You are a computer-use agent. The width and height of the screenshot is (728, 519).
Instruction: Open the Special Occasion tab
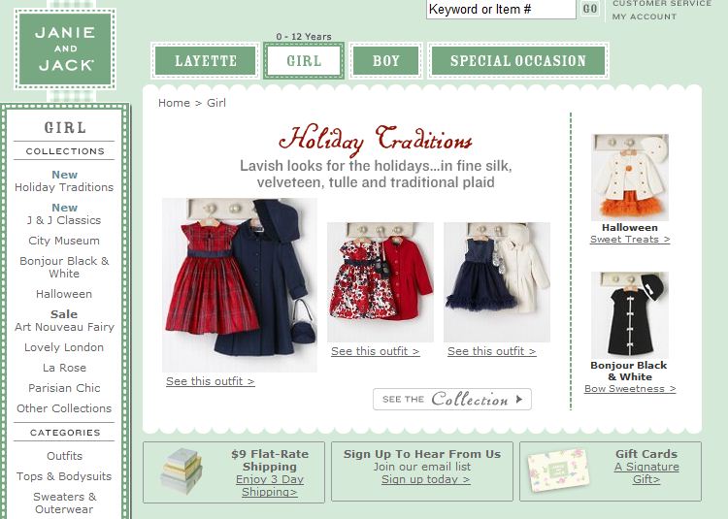pyautogui.click(x=517, y=61)
